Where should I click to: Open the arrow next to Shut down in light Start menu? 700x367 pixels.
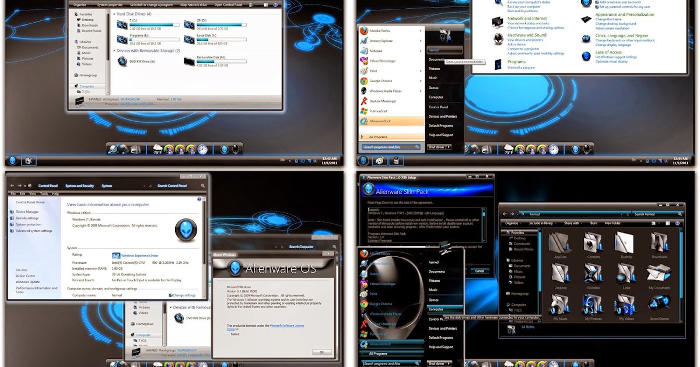click(x=449, y=147)
